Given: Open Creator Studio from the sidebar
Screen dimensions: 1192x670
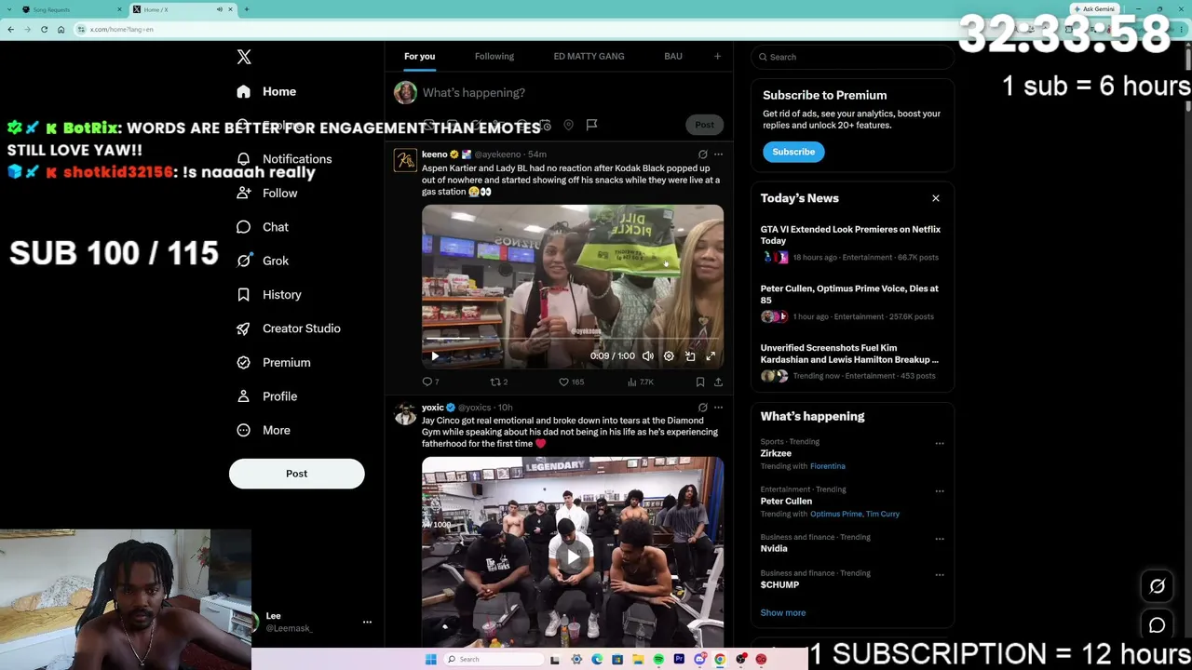Looking at the screenshot, I should pos(289,328).
